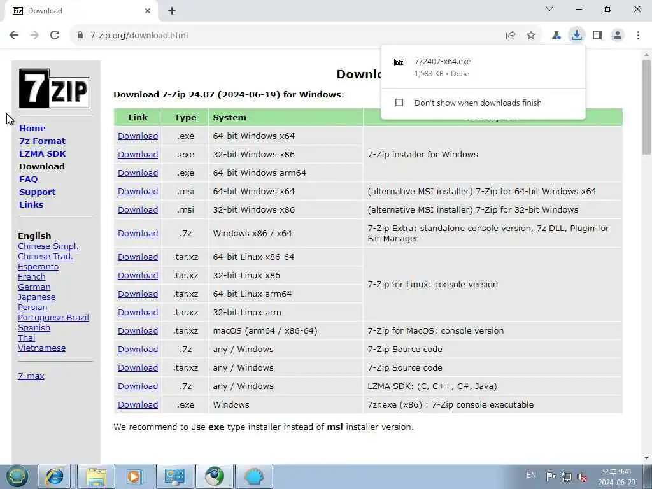Open the side panel icon
Screen dimensions: 652x489
(x=597, y=36)
